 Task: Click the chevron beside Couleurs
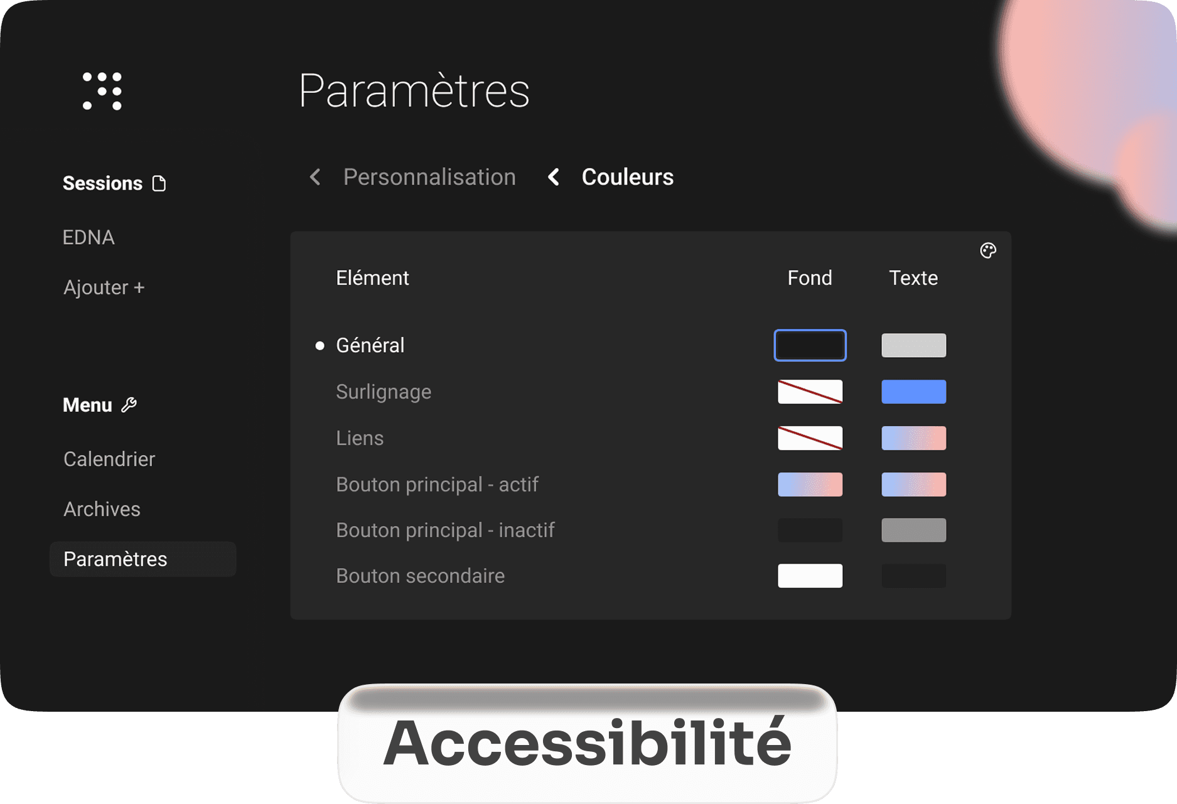[x=554, y=177]
